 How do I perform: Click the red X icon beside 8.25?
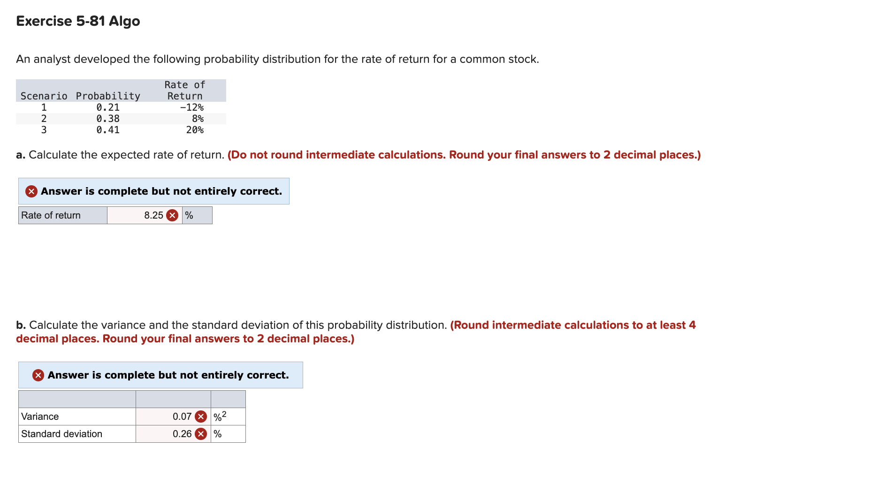tap(172, 215)
